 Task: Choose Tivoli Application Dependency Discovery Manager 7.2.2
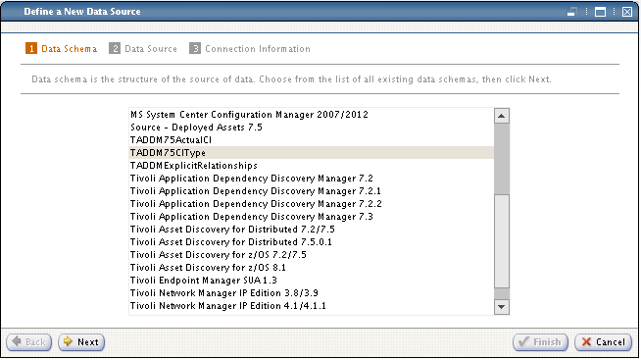(311, 204)
